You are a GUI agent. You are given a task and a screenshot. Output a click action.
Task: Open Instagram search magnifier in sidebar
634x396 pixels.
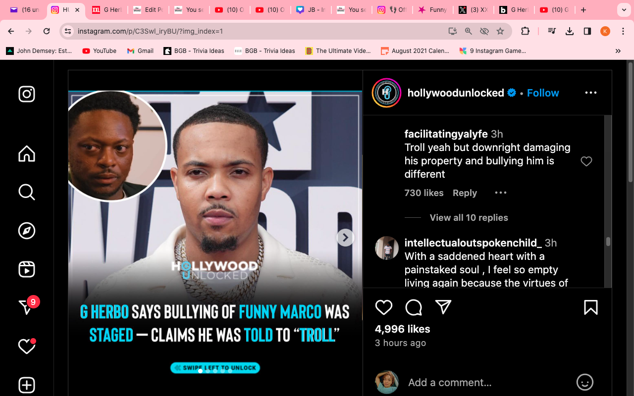(x=27, y=192)
